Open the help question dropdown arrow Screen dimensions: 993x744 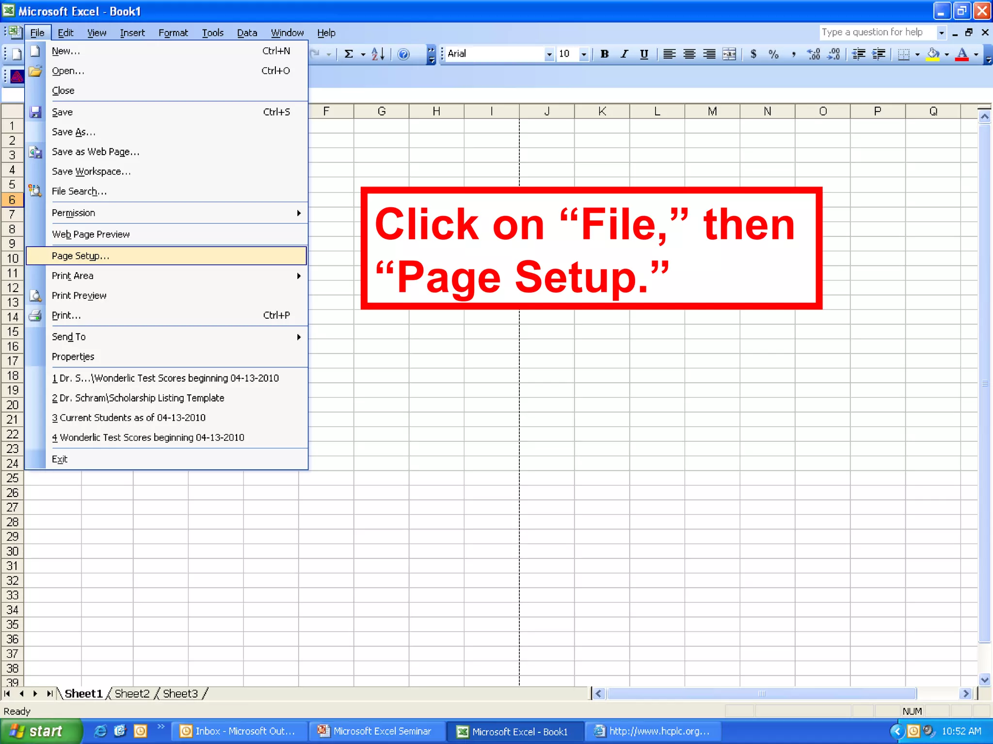(x=941, y=32)
